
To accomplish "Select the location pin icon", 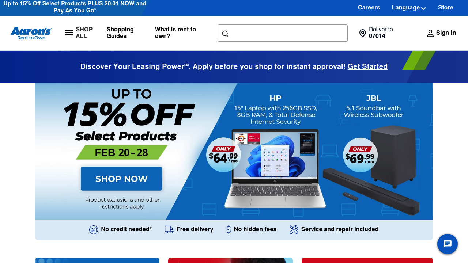I will click(363, 33).
